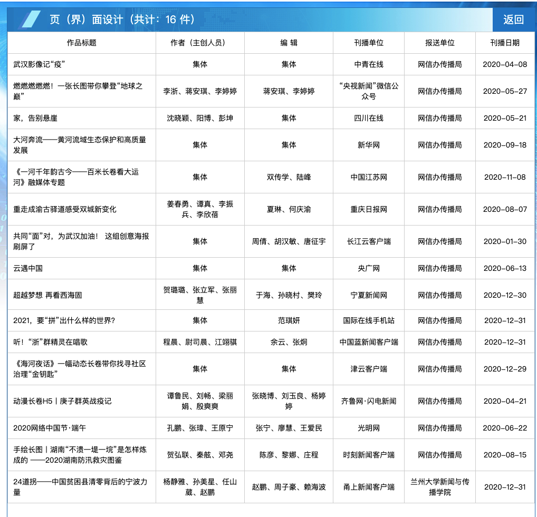The height and width of the screenshot is (517, 537).
Task: Open the entry 超越梦想 再看西海固
Action: 47,295
